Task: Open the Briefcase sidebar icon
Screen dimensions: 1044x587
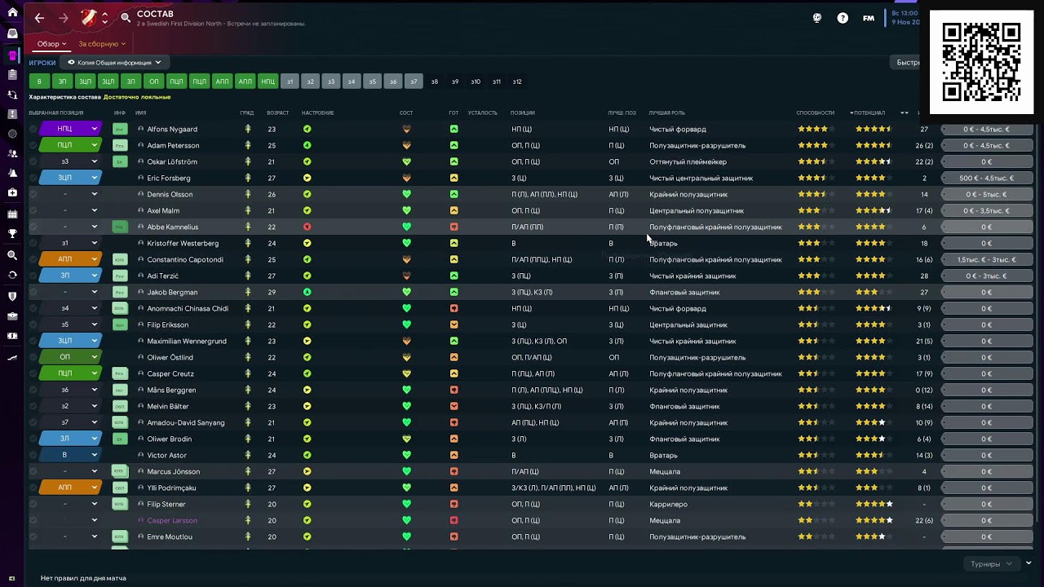Action: (x=12, y=316)
